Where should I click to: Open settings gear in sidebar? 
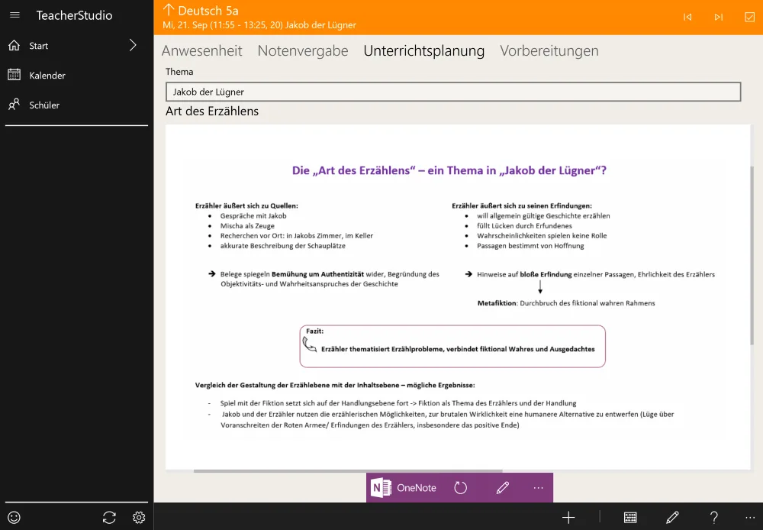click(139, 517)
